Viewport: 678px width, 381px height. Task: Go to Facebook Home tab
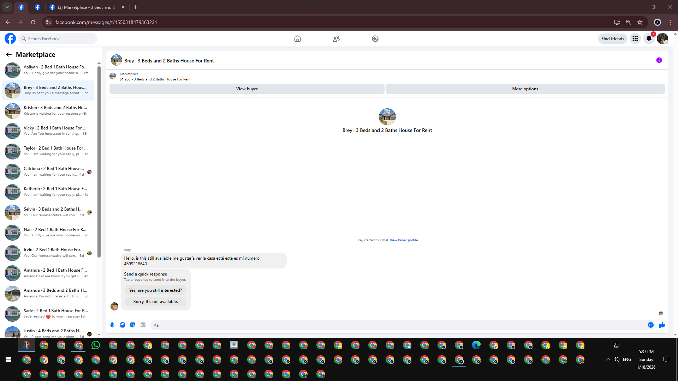point(297,39)
